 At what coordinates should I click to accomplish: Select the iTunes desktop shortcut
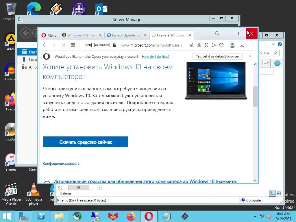click(11, 162)
